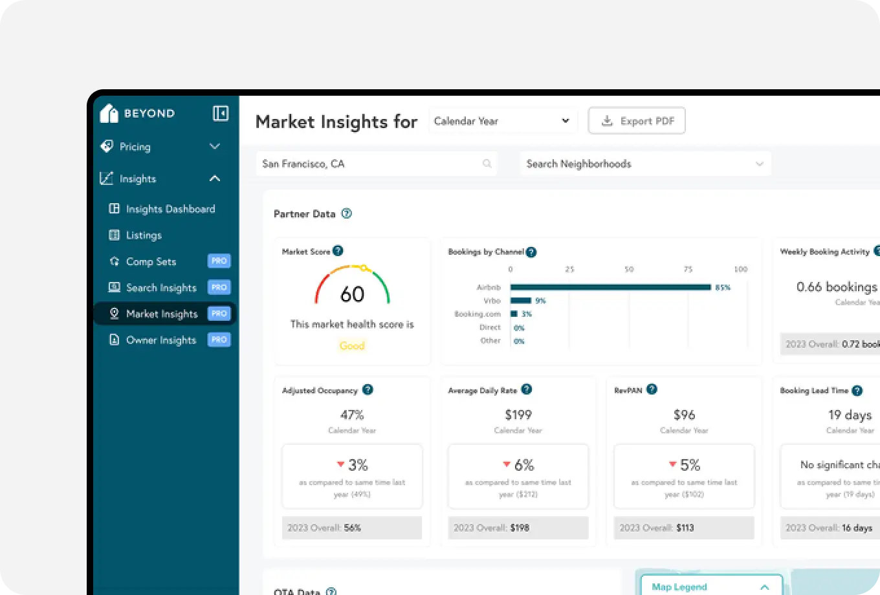Image resolution: width=880 pixels, height=595 pixels.
Task: Collapse the Insights menu section
Action: pos(215,178)
